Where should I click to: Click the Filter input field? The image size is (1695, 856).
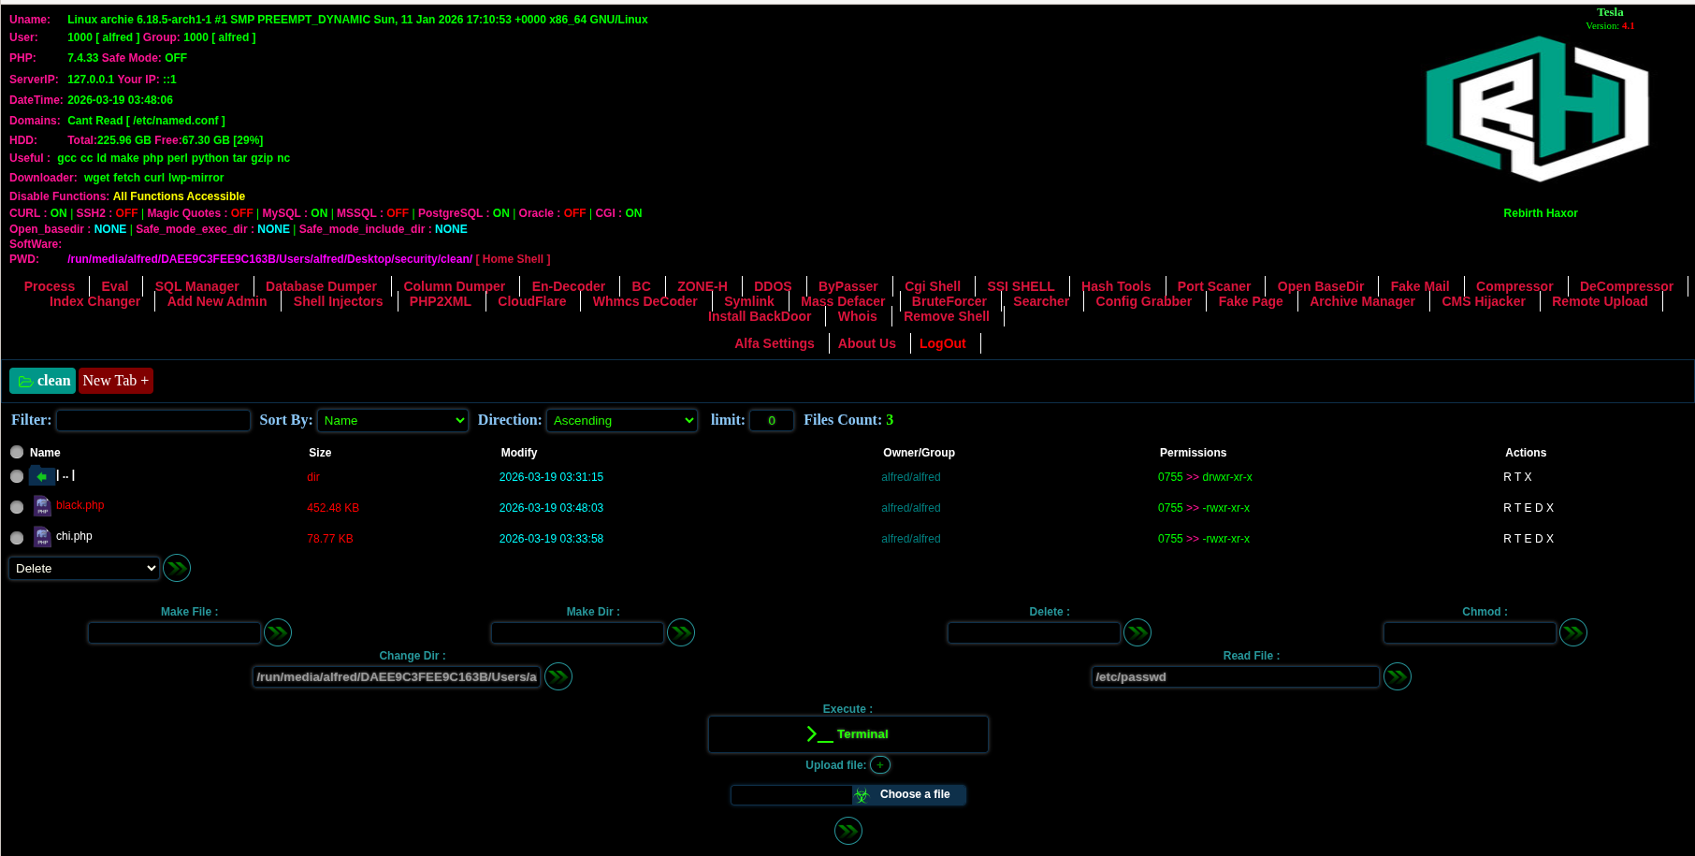click(153, 421)
